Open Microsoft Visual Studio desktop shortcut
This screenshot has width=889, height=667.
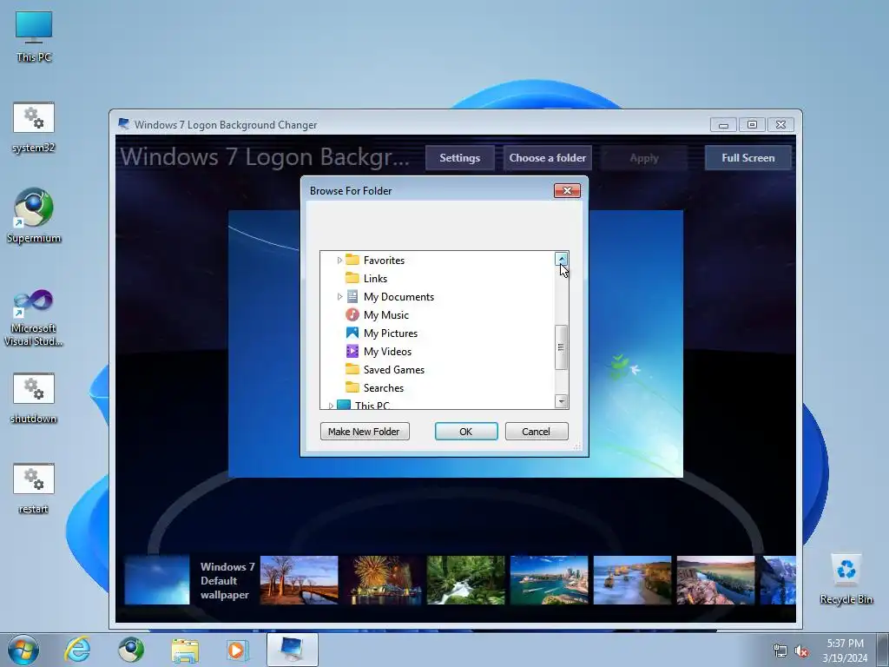point(34,318)
